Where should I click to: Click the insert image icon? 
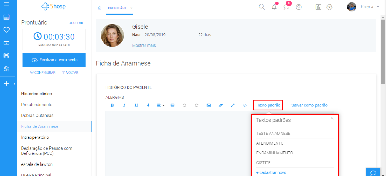(x=208, y=105)
